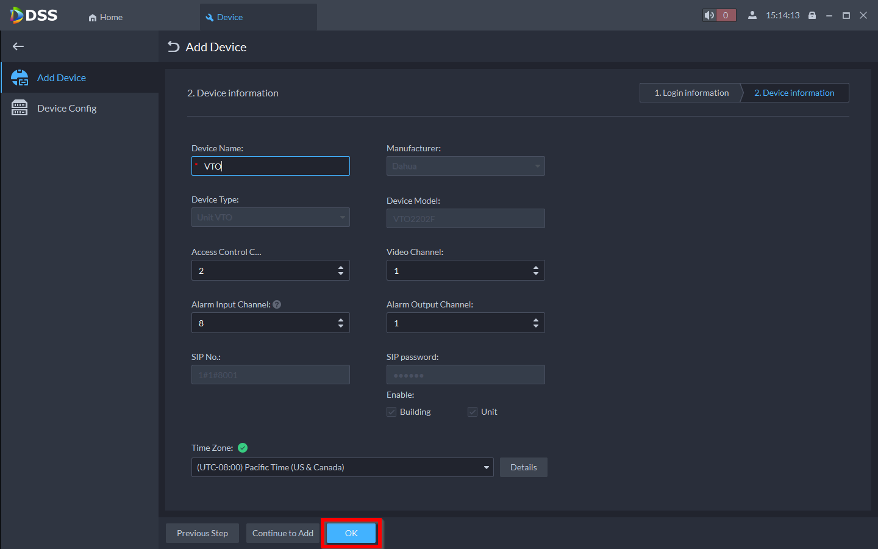The image size is (878, 549).
Task: Click Alarm Input Channel help icon
Action: (x=277, y=304)
